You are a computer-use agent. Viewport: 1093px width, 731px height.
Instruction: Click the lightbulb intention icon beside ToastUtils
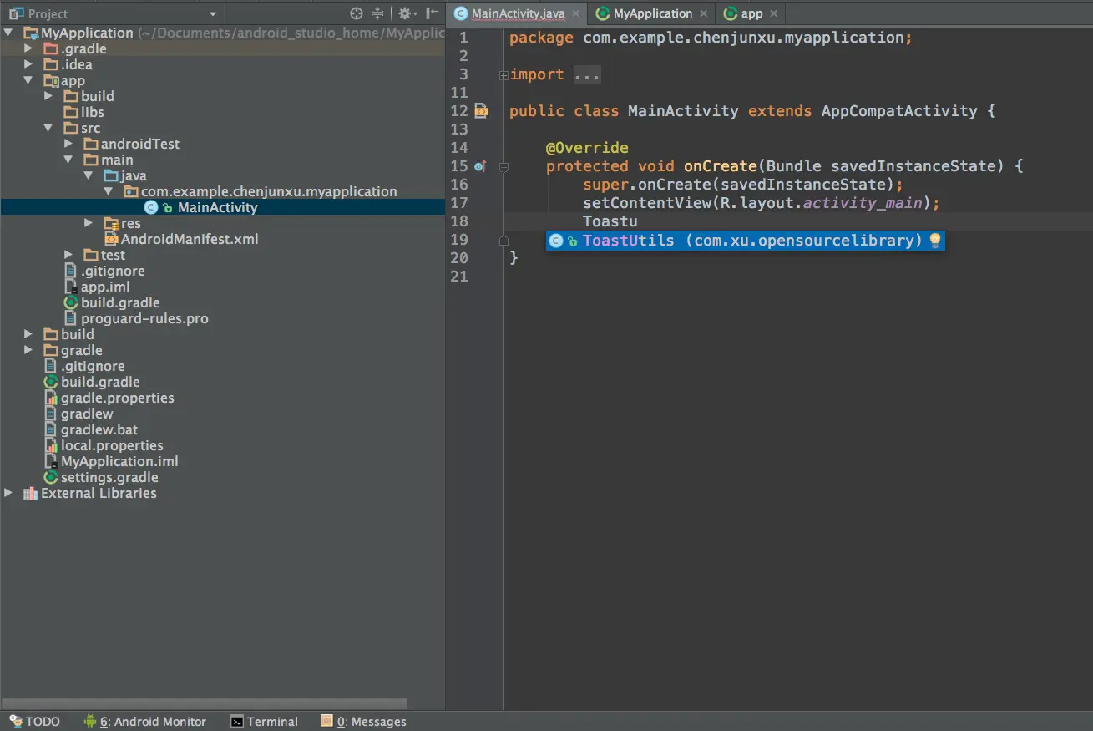935,241
